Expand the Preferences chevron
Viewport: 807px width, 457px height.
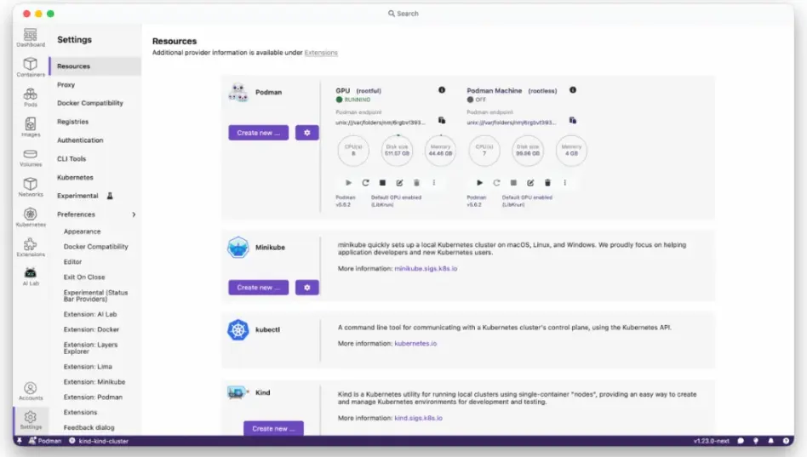coord(134,214)
